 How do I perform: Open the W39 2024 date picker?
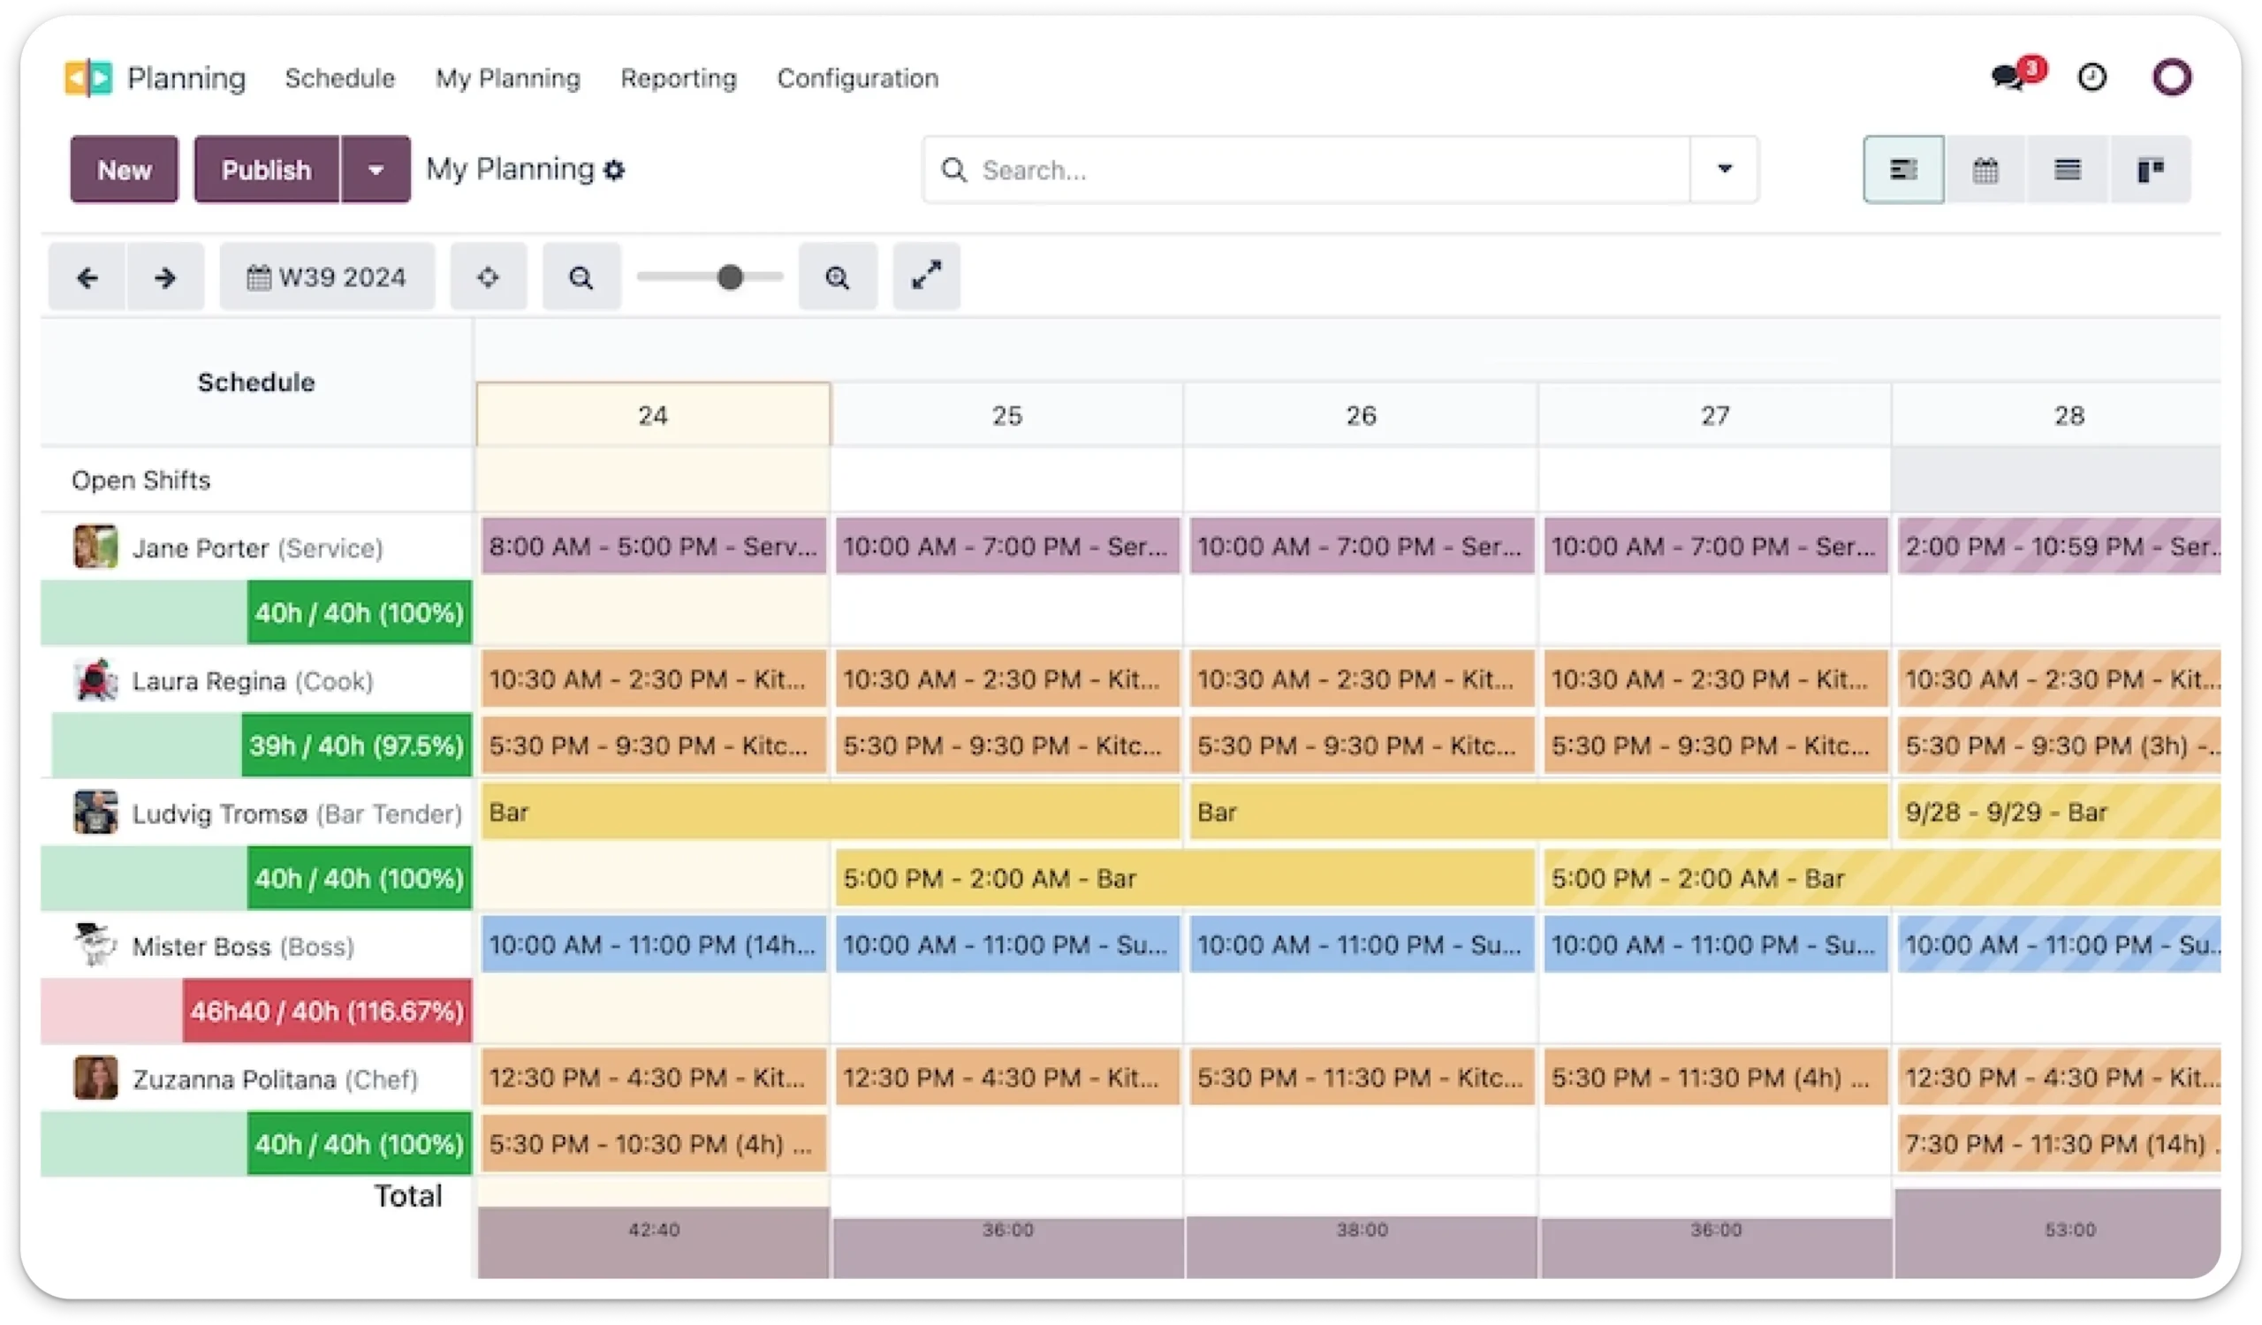[x=327, y=276]
